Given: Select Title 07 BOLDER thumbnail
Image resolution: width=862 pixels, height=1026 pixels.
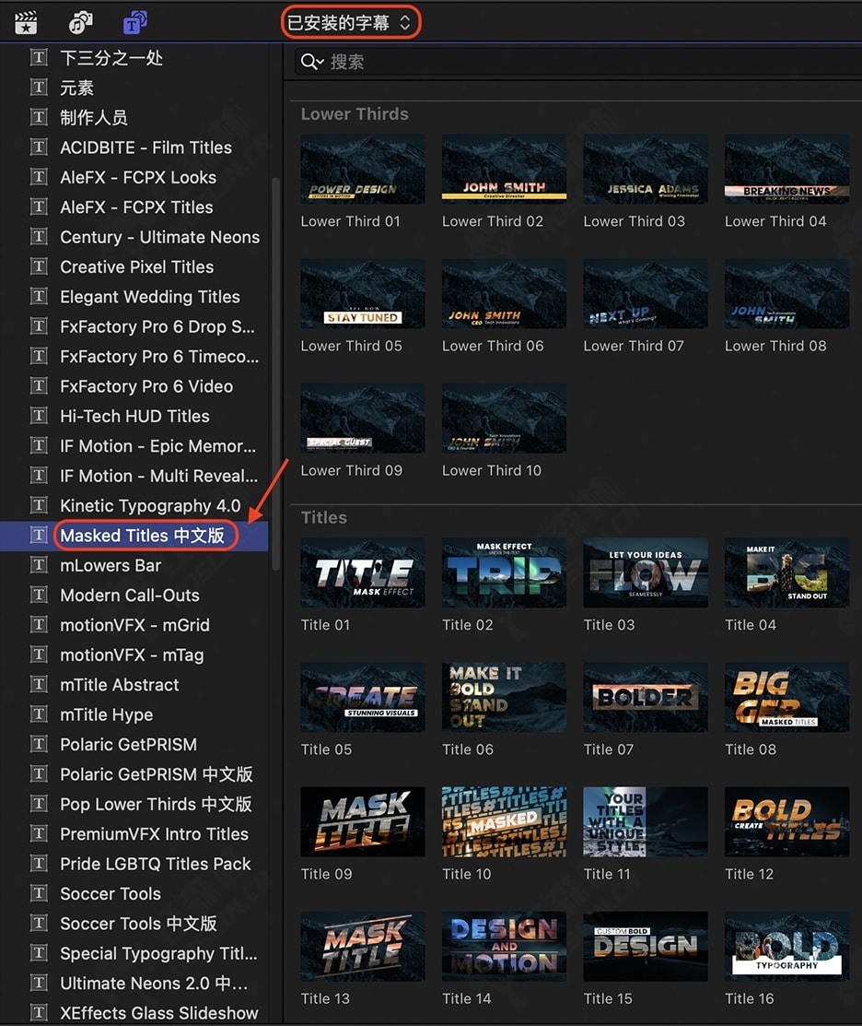Looking at the screenshot, I should tap(645, 697).
